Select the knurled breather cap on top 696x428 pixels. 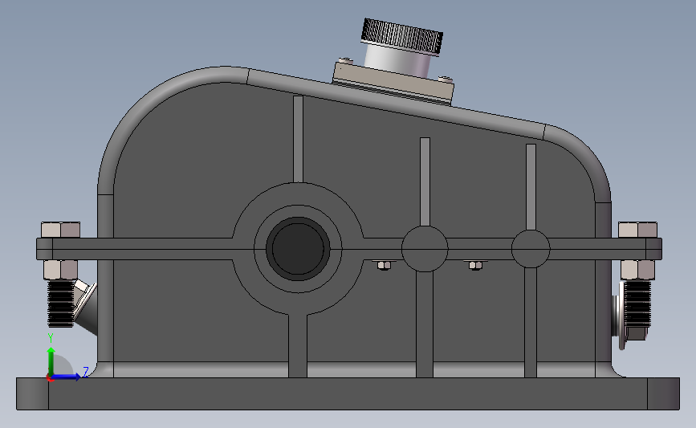401,36
